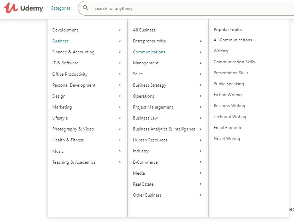Expand Real Estate chevron arrow
This screenshot has width=294, height=221.
(201, 184)
